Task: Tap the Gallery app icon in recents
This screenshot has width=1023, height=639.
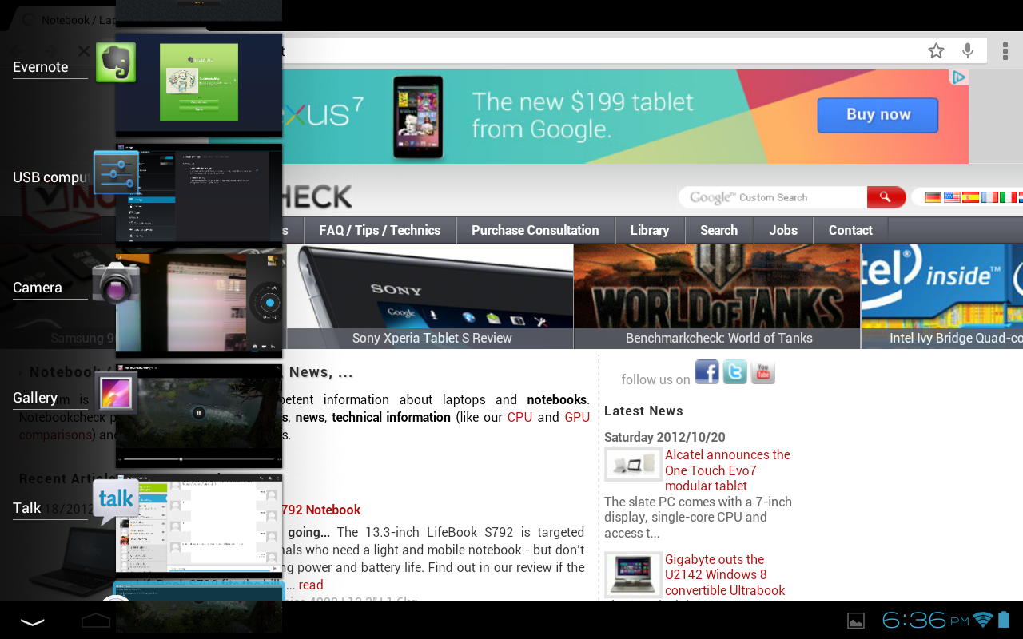Action: pos(116,393)
